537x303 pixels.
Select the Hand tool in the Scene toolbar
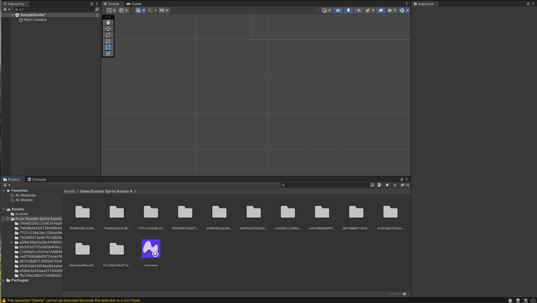pos(108,22)
